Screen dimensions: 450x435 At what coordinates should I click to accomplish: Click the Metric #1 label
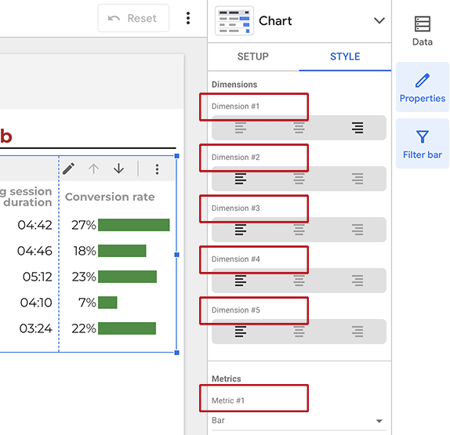point(228,401)
